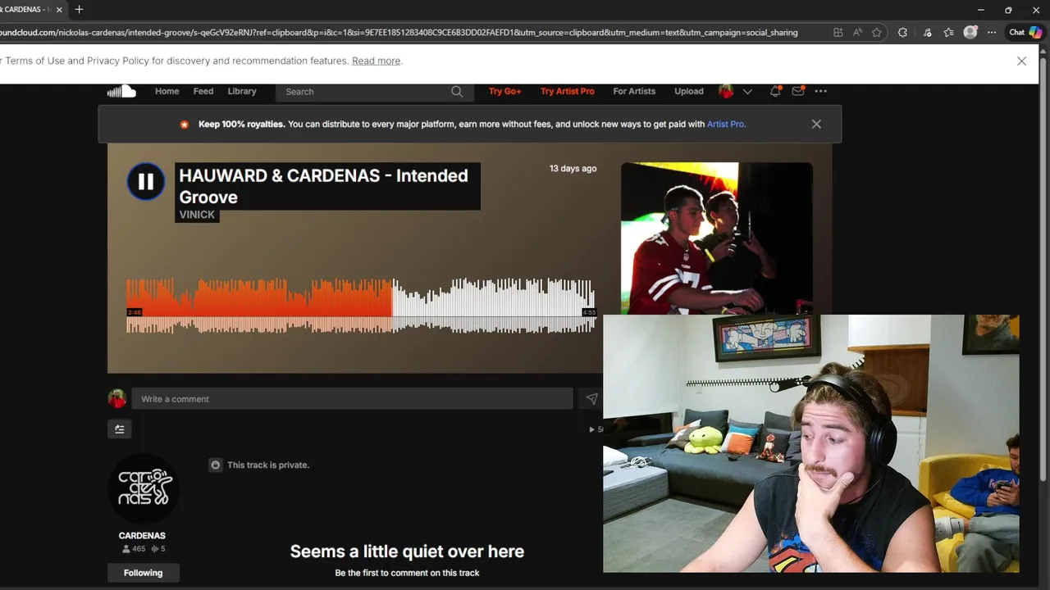
Task: Open the Upload page
Action: click(x=689, y=91)
